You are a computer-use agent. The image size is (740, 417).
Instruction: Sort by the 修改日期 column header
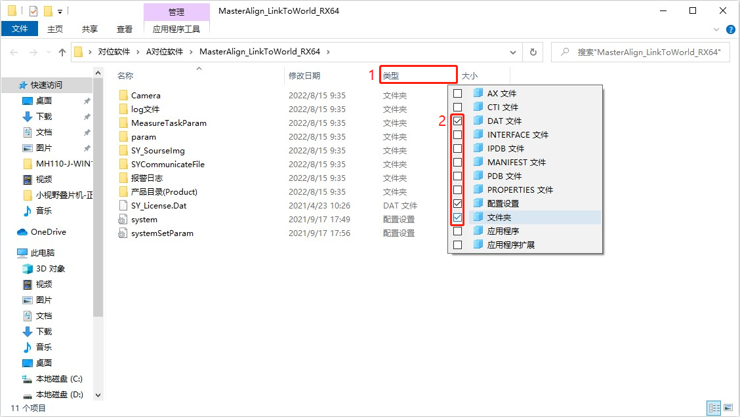(304, 76)
